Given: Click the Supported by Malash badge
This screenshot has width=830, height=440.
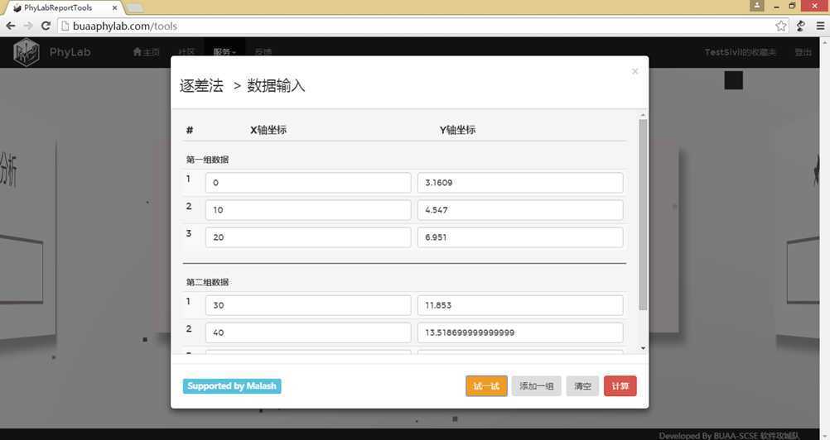Looking at the screenshot, I should point(232,386).
